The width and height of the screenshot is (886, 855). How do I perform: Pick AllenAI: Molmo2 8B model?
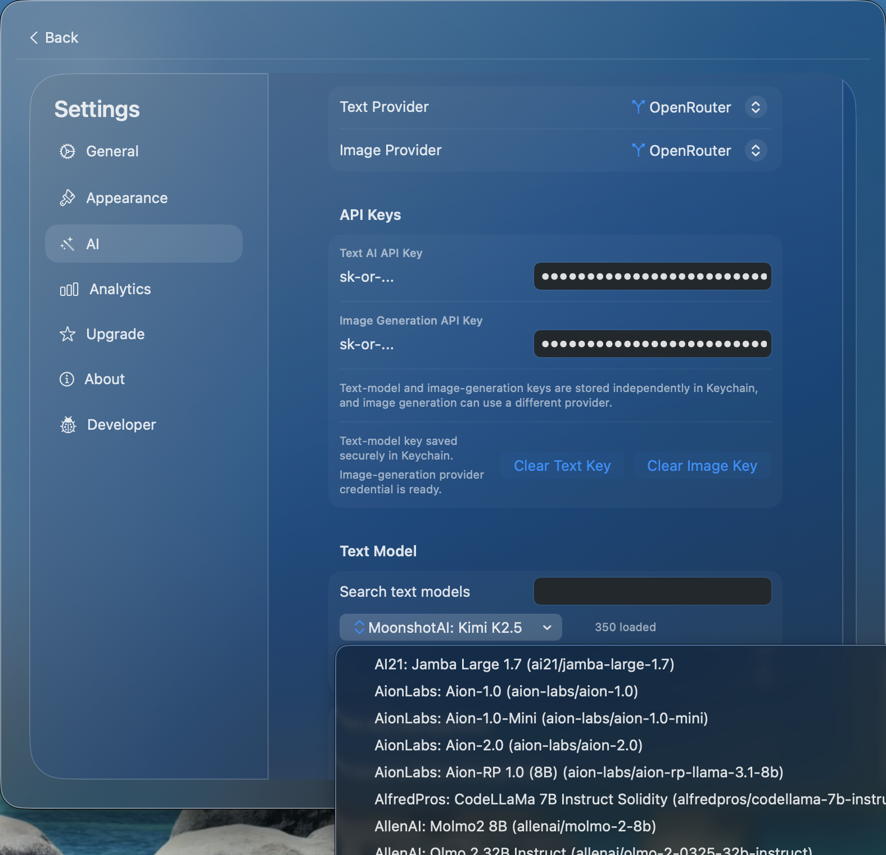pos(516,826)
